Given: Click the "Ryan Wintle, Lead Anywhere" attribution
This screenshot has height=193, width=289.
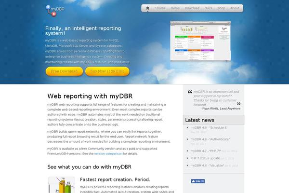Looking at the screenshot, I should tap(222, 109).
